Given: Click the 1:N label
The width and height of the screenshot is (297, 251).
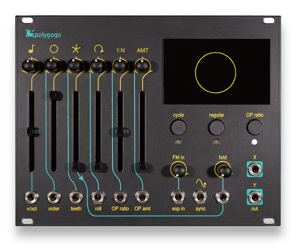Looking at the screenshot, I should coord(120,51).
